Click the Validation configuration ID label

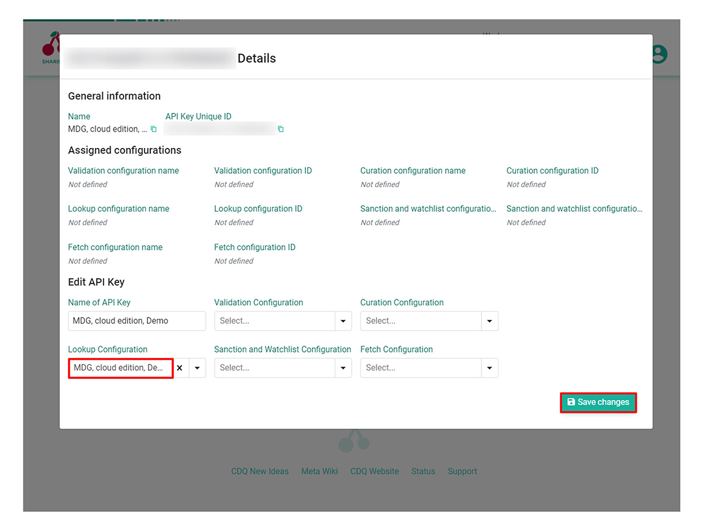pyautogui.click(x=263, y=171)
